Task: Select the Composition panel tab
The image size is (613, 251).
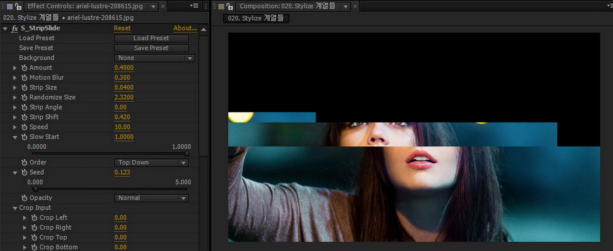Action: click(x=287, y=6)
